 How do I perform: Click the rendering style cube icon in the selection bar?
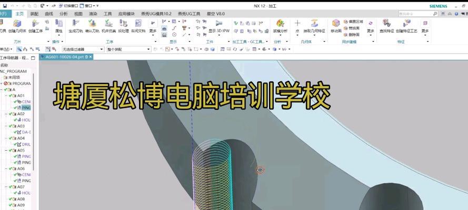click(275, 49)
